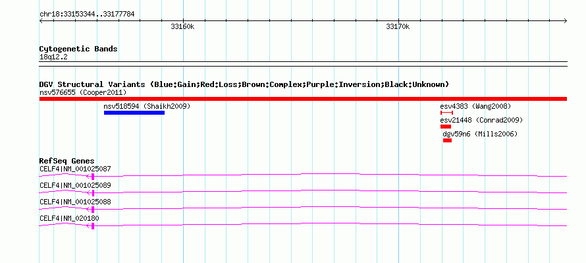This screenshot has height=263, width=586.
Task: Select the CELF4|NM_020180 transcript label
Action: click(69, 218)
